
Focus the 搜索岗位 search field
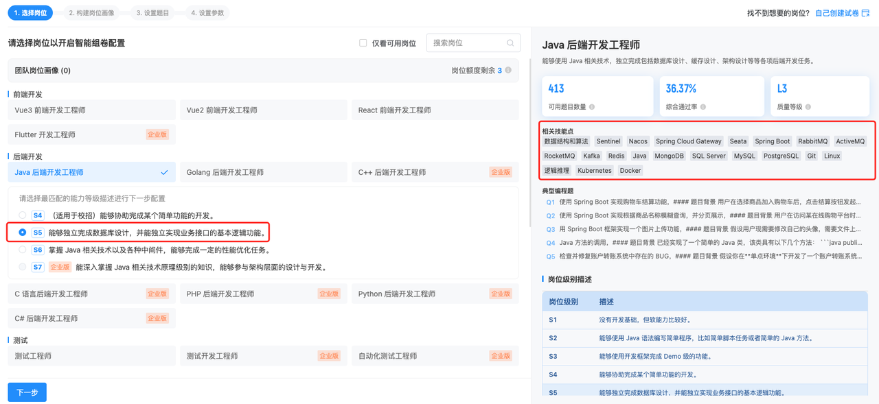(x=472, y=43)
